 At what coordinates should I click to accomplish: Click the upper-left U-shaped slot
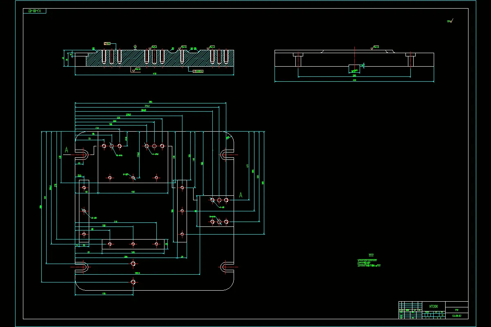(81, 155)
